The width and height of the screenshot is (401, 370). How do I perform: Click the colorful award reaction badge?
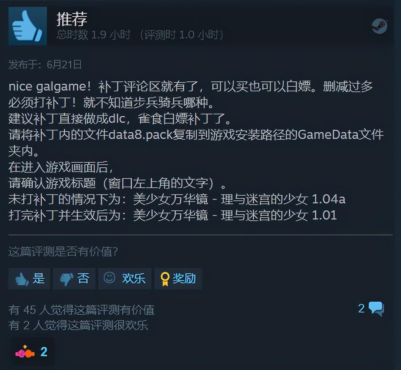(x=25, y=352)
